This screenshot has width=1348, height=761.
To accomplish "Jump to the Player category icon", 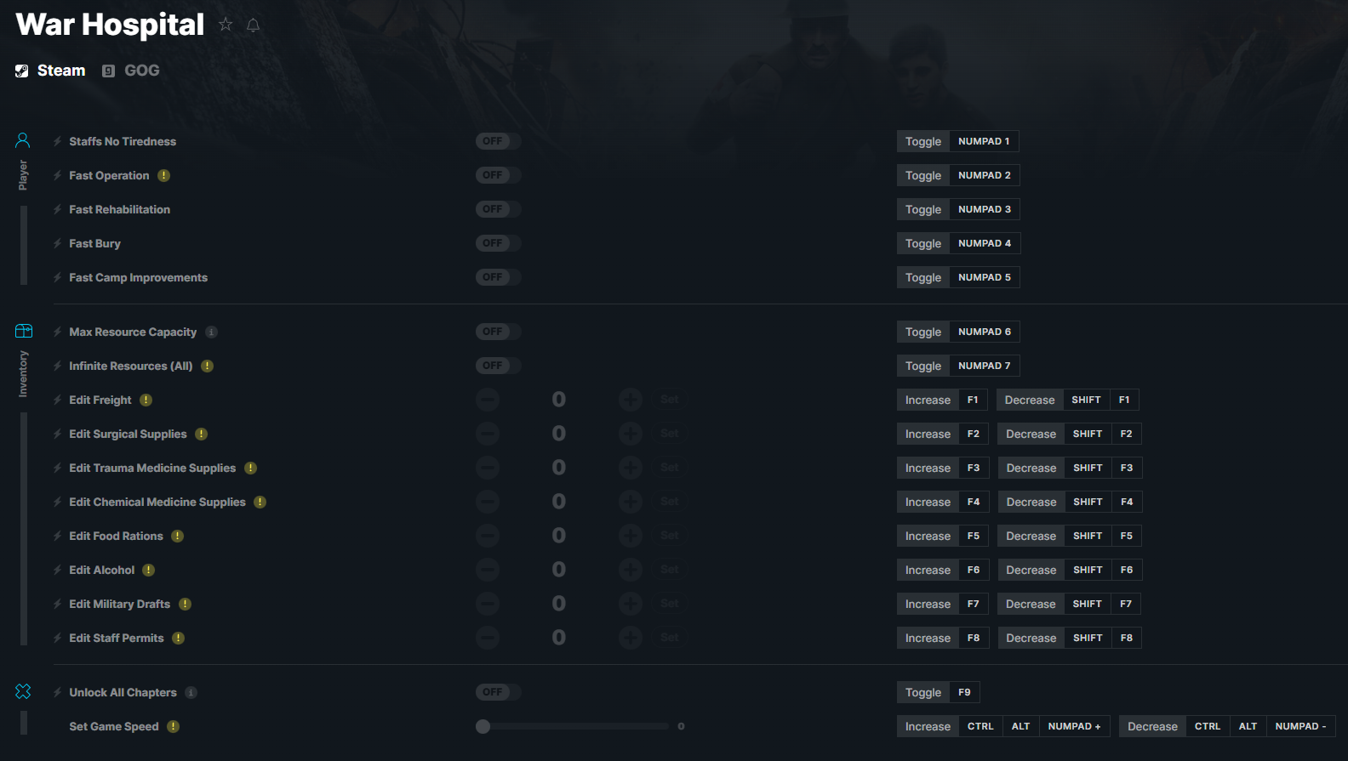I will click(x=23, y=140).
